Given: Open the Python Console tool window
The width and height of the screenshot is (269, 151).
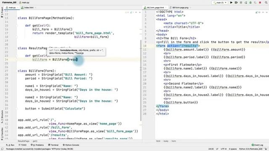Looking at the screenshot, I should (x=71, y=145).
